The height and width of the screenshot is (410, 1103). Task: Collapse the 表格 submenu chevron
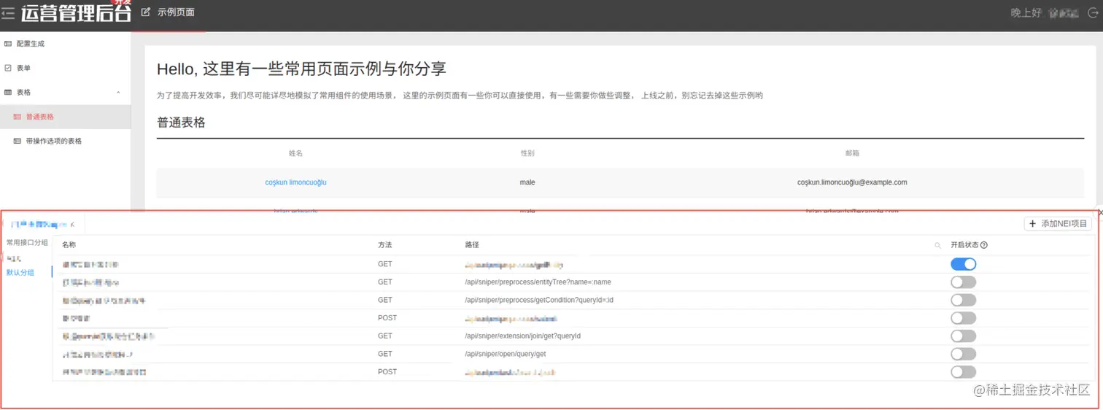click(118, 93)
